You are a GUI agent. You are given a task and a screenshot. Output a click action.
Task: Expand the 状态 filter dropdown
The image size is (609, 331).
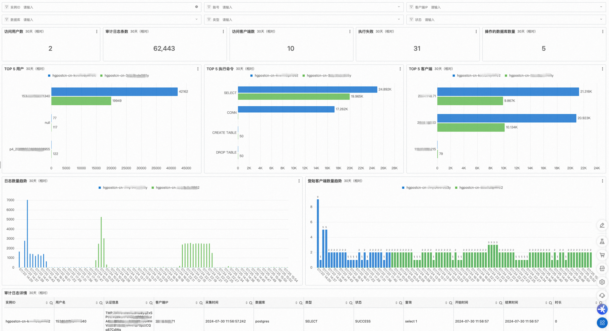(601, 19)
